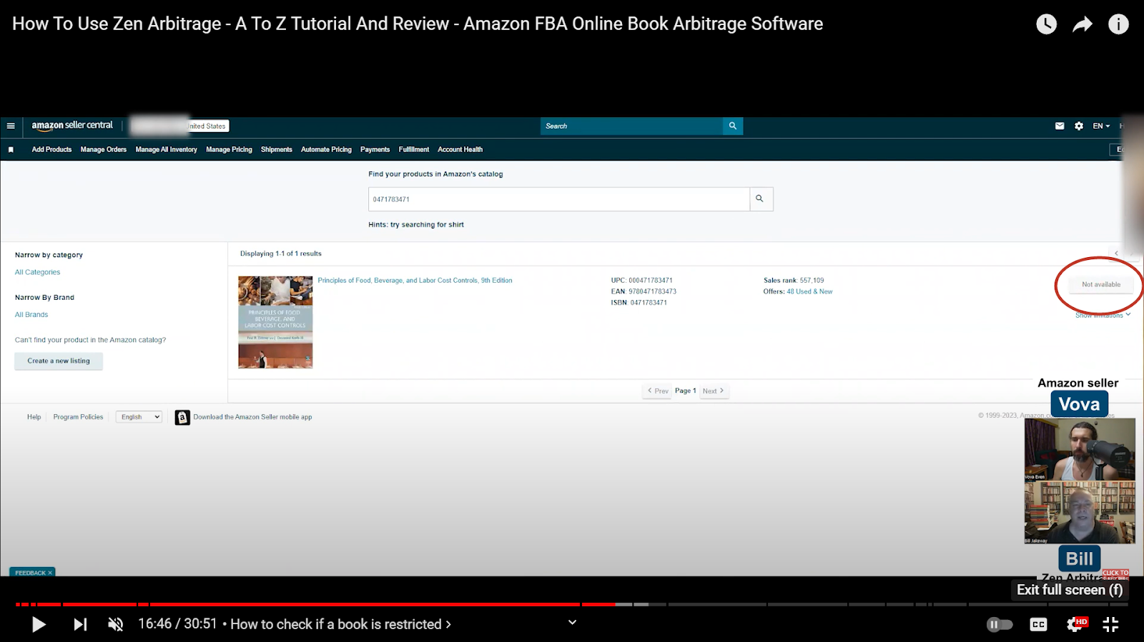
Task: Open Automate Pricing menu
Action: click(x=326, y=149)
